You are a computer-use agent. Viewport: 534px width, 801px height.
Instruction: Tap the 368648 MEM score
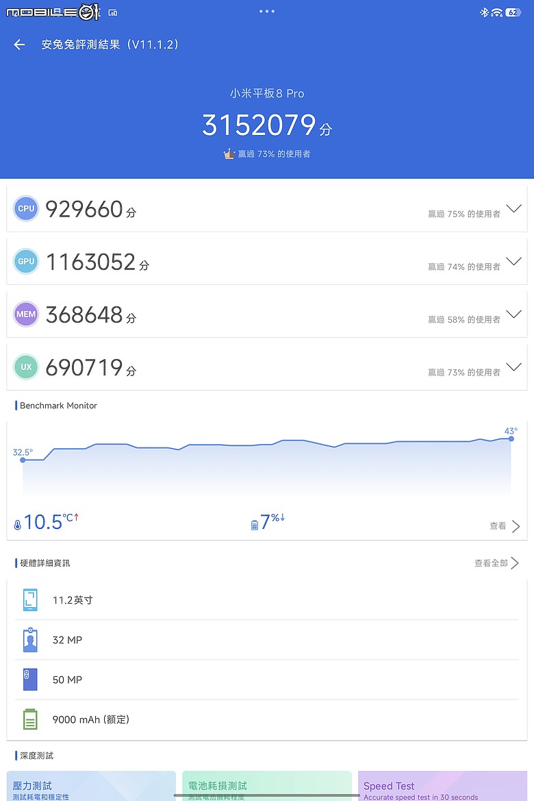click(84, 315)
